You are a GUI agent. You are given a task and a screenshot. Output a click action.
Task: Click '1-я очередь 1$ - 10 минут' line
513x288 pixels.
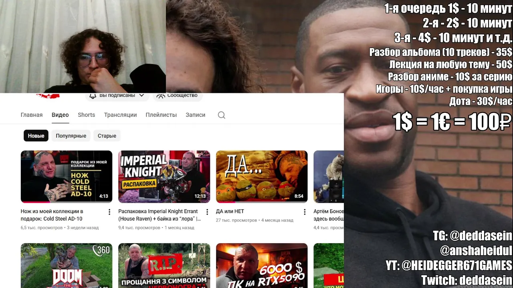click(448, 8)
